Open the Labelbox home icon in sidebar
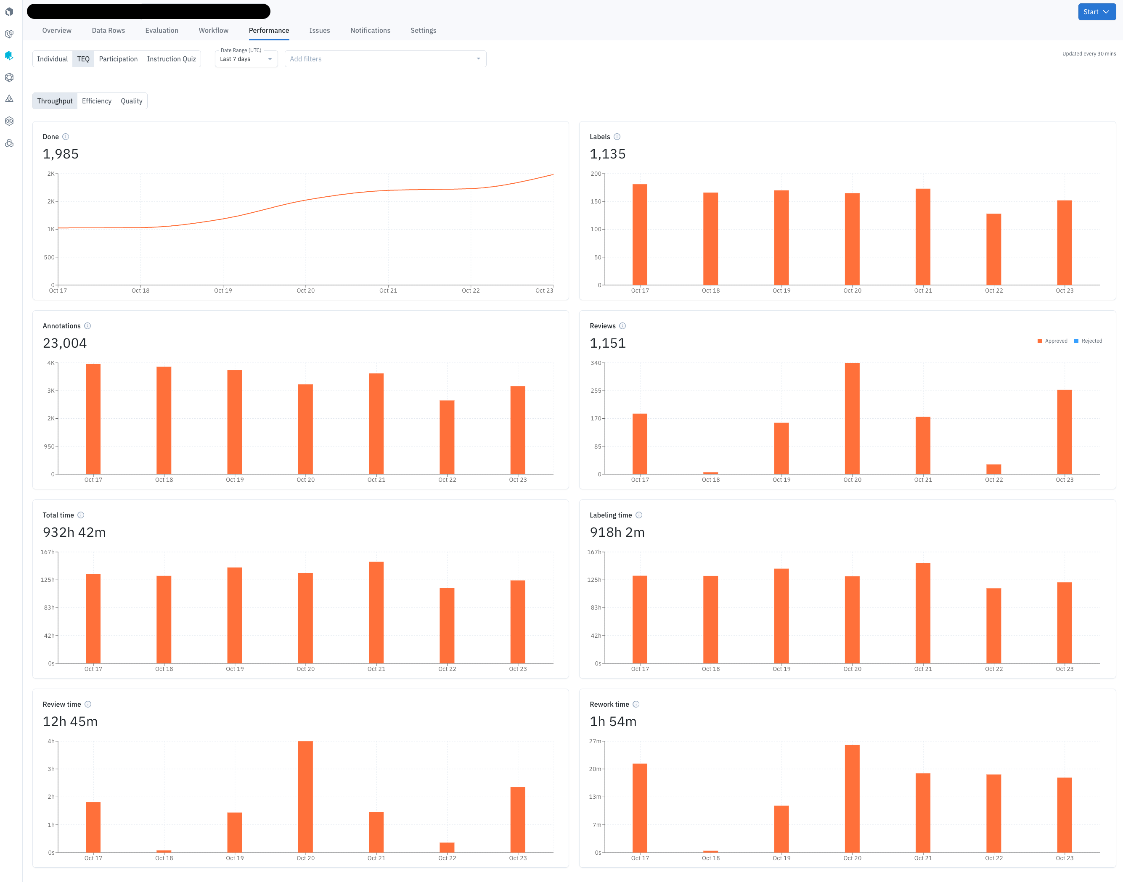The width and height of the screenshot is (1123, 882). coord(9,11)
